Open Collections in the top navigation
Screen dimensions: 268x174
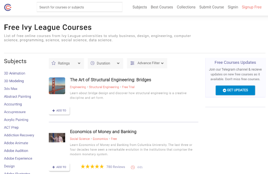pyautogui.click(x=186, y=7)
